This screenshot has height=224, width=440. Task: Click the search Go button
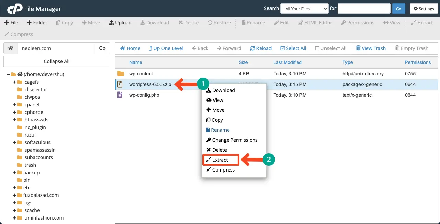pyautogui.click(x=399, y=9)
